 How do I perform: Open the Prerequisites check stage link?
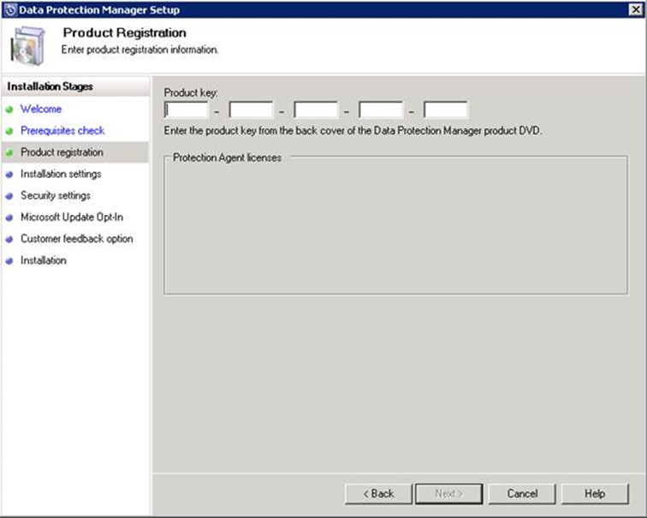pyautogui.click(x=62, y=130)
